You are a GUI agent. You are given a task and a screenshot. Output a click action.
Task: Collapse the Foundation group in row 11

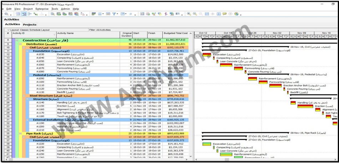pos(27,51)
